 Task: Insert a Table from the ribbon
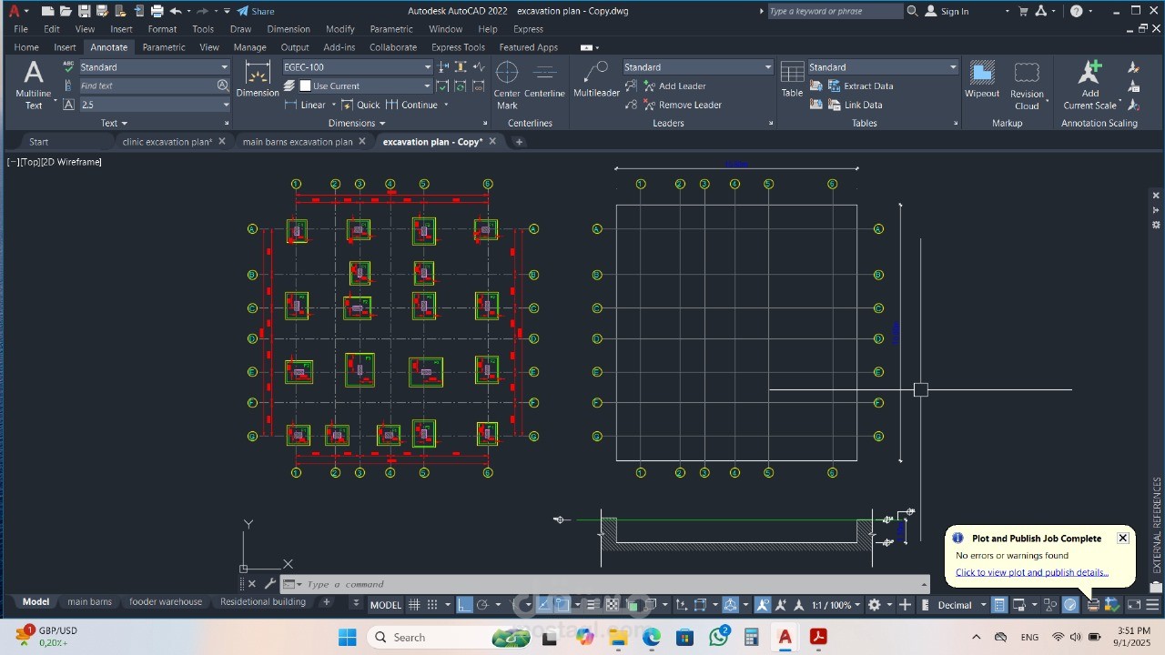(x=792, y=80)
